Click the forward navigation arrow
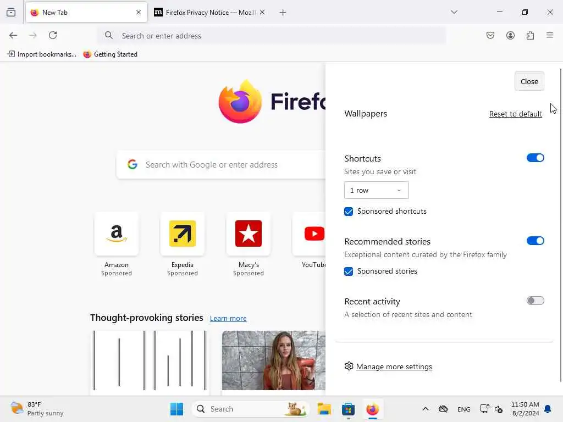The width and height of the screenshot is (563, 422). pos(33,35)
